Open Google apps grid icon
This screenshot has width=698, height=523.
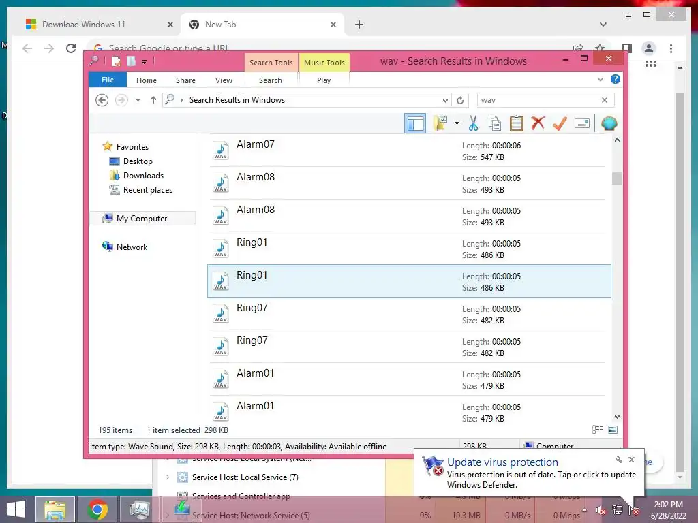click(651, 65)
